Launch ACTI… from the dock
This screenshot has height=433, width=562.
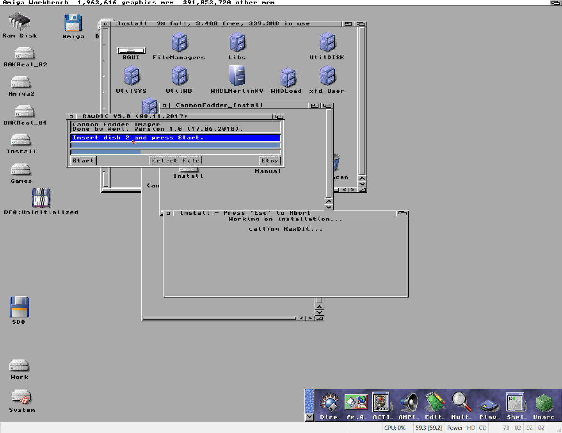(x=381, y=402)
